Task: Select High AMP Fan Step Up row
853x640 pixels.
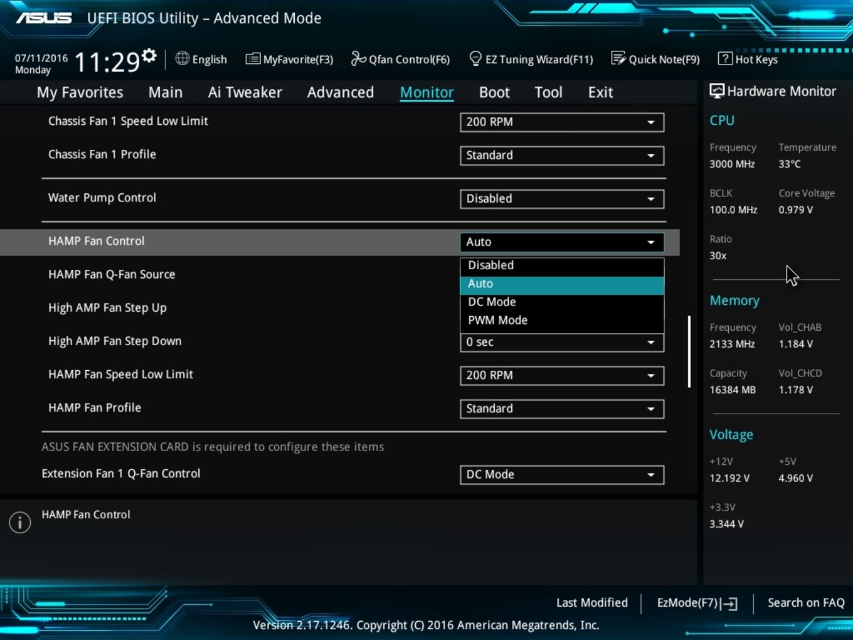Action: click(x=107, y=307)
